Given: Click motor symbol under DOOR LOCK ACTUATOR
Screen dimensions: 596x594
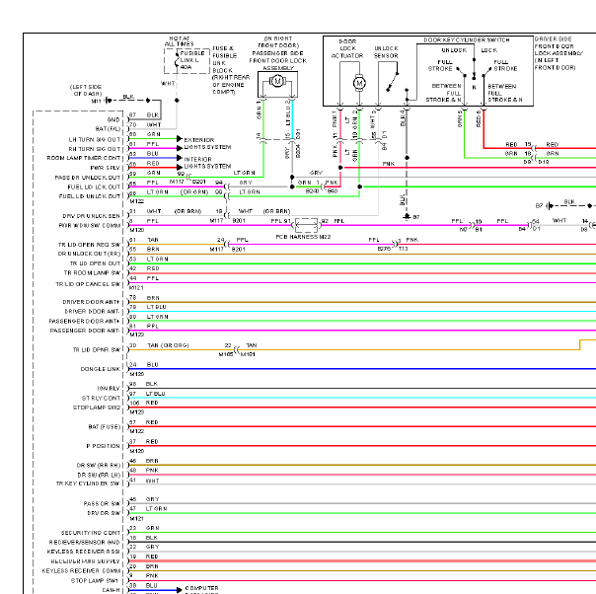Looking at the screenshot, I should pos(359,83).
